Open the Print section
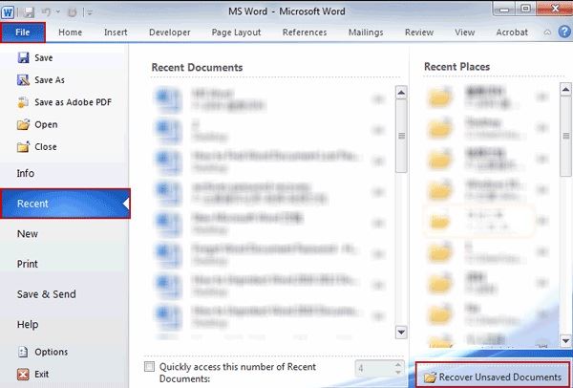573x388 pixels. click(x=28, y=264)
